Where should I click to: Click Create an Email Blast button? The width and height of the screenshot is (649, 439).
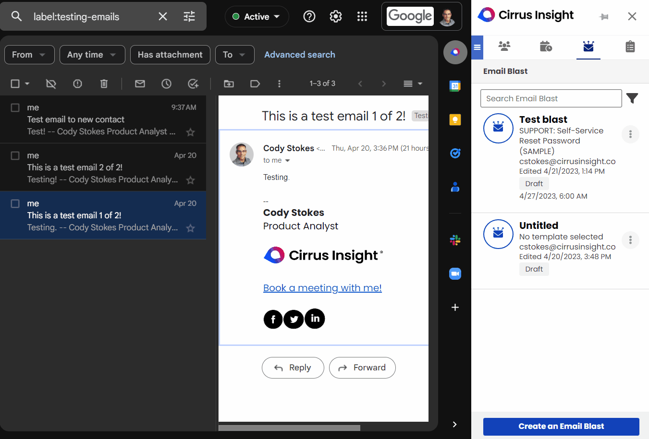point(561,427)
